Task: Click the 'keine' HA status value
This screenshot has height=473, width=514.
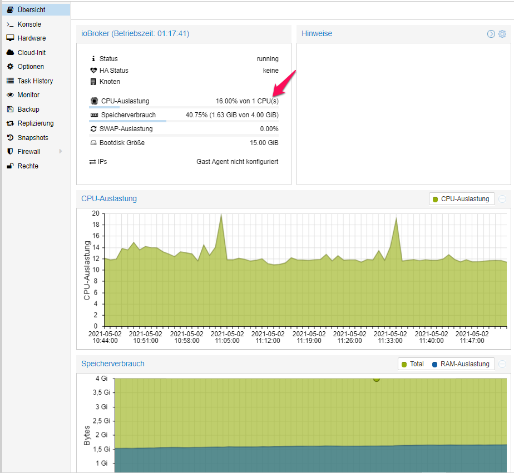Action: (x=270, y=71)
